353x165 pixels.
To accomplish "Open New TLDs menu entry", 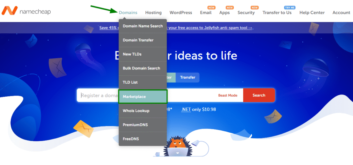I will 143,54.
